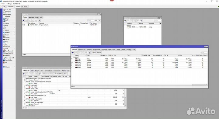Switch to the Bonding tab
219x119 pixels.
tap(129, 50)
